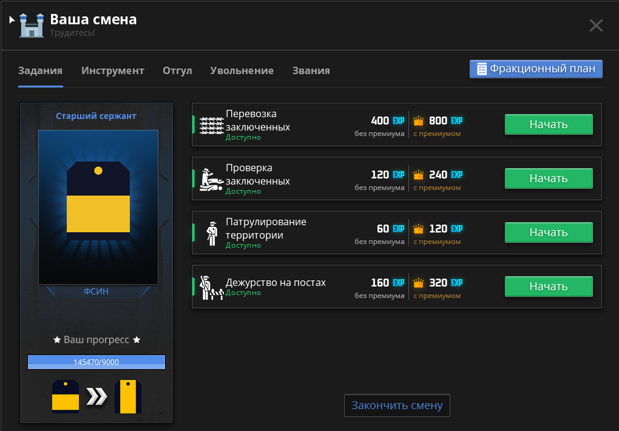This screenshot has height=431, width=619.
Task: Click the 145470/9000 progress bar
Action: (96, 362)
